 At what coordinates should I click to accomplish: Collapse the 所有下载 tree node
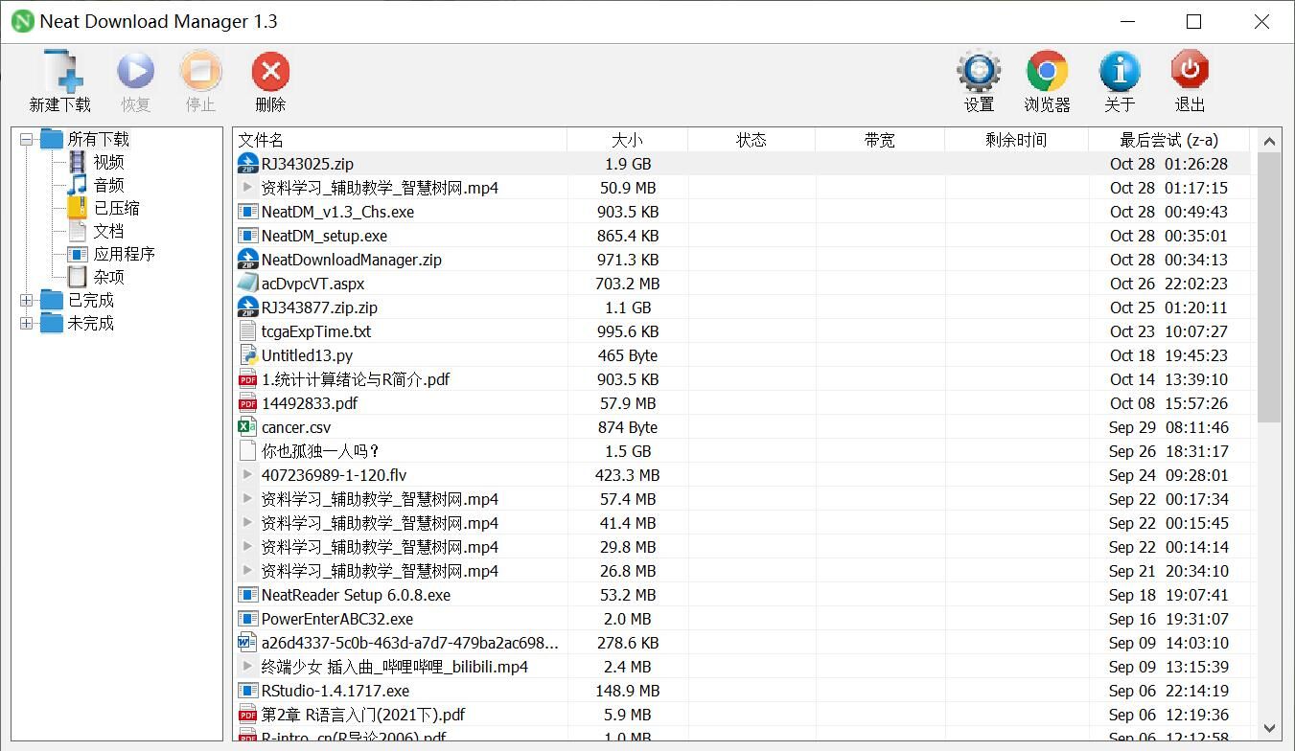(x=27, y=140)
